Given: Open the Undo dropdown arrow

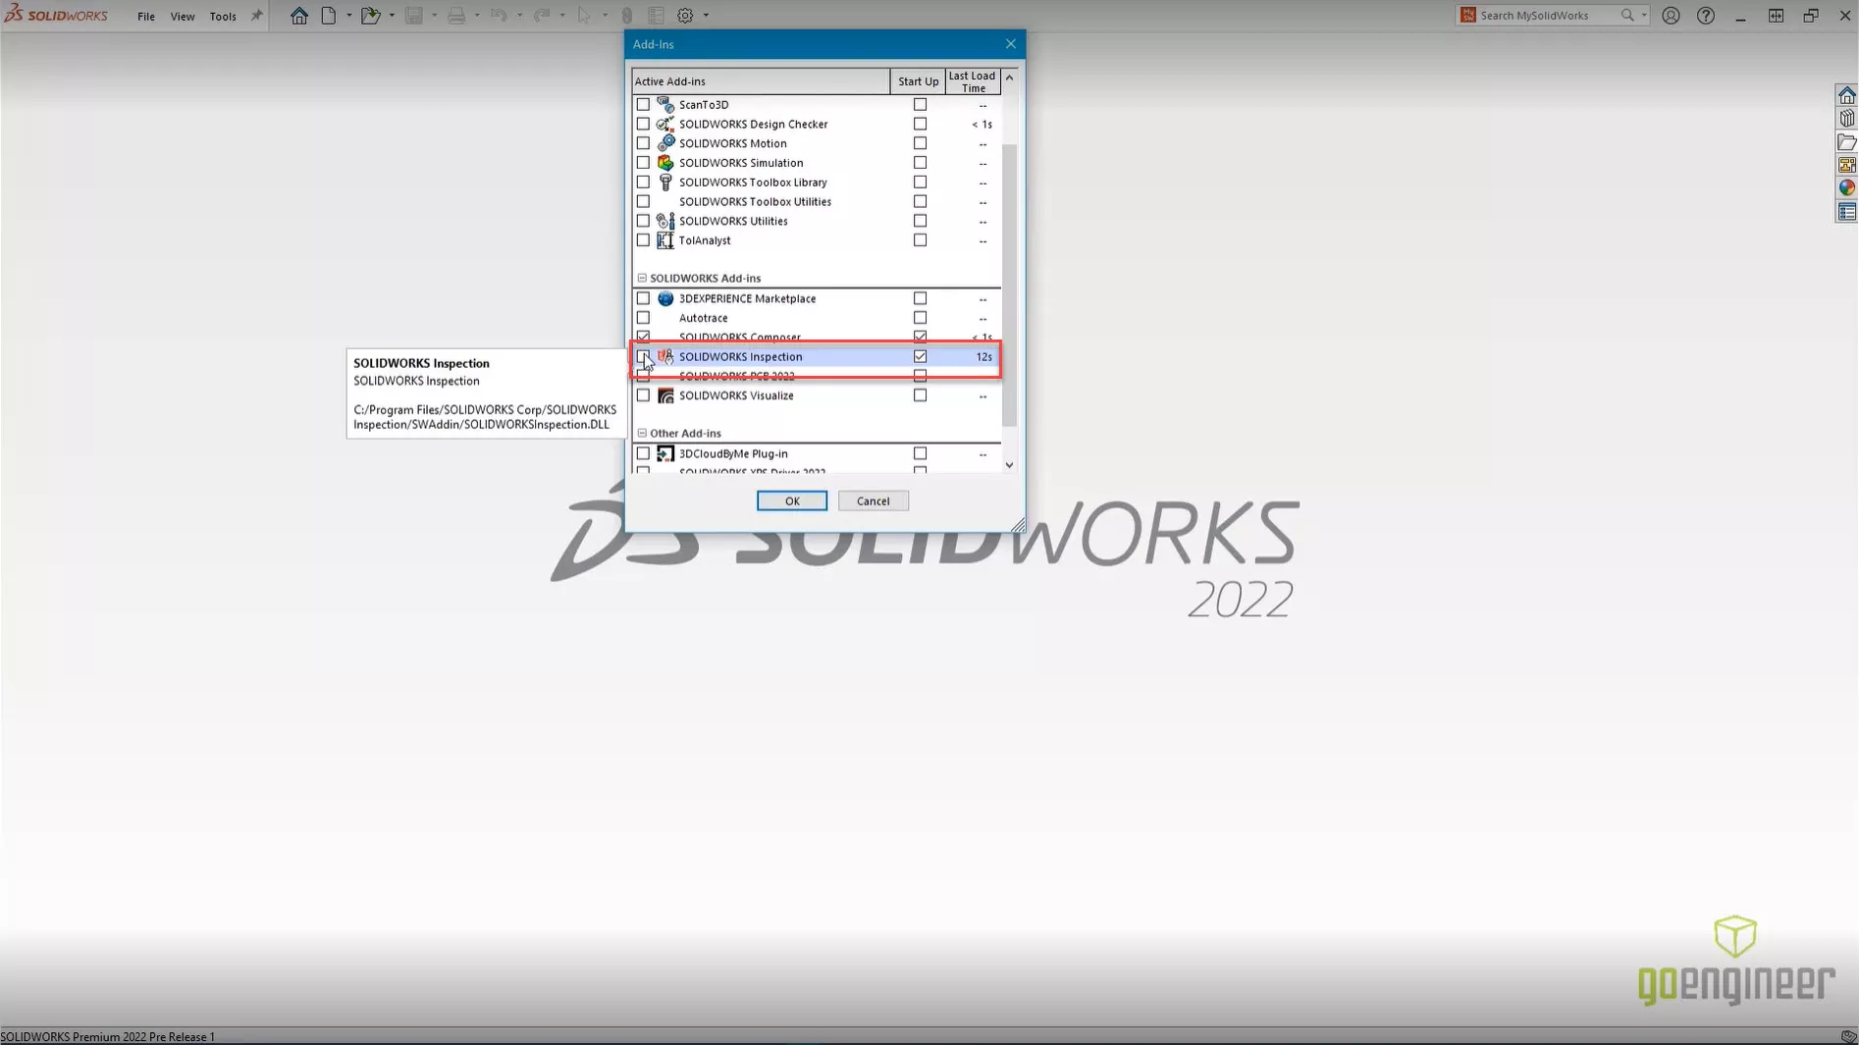Looking at the screenshot, I should coord(519,16).
